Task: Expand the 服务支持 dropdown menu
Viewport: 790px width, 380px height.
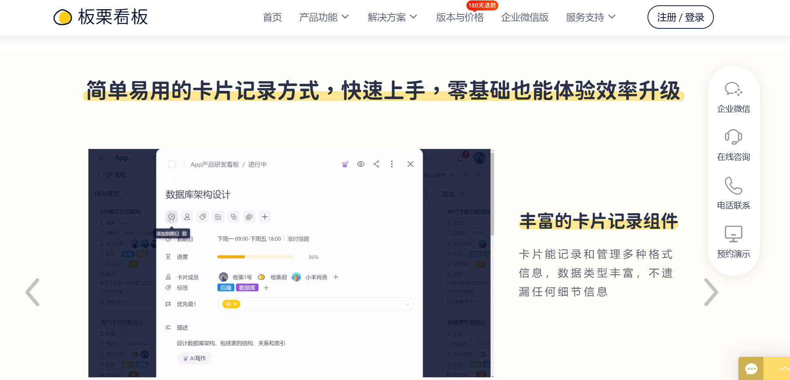Action: click(591, 17)
